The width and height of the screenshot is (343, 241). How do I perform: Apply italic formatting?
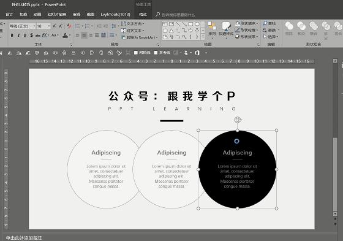[18, 35]
